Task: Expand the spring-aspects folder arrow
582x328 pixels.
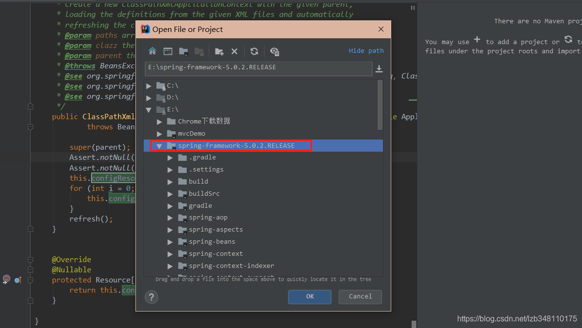Action: point(170,230)
